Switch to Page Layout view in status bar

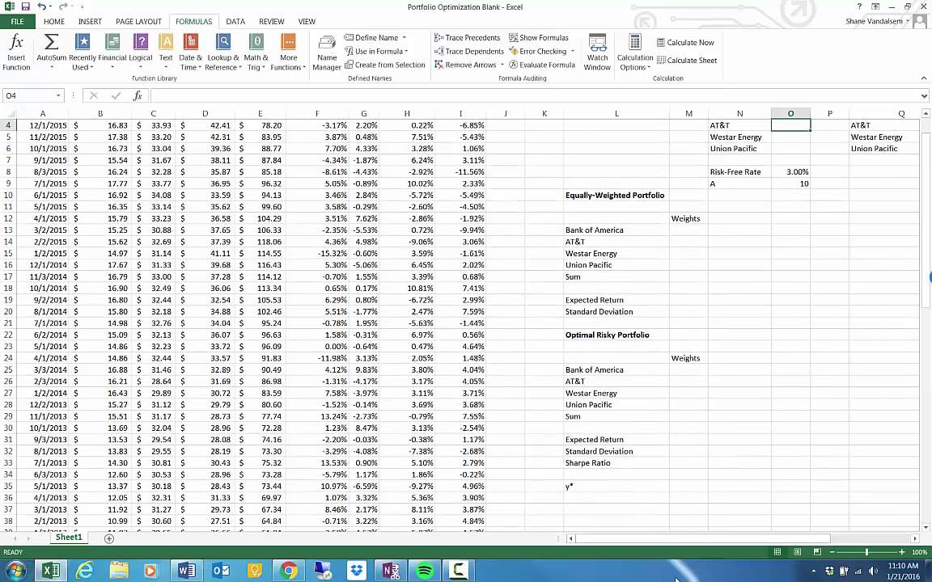coord(797,552)
